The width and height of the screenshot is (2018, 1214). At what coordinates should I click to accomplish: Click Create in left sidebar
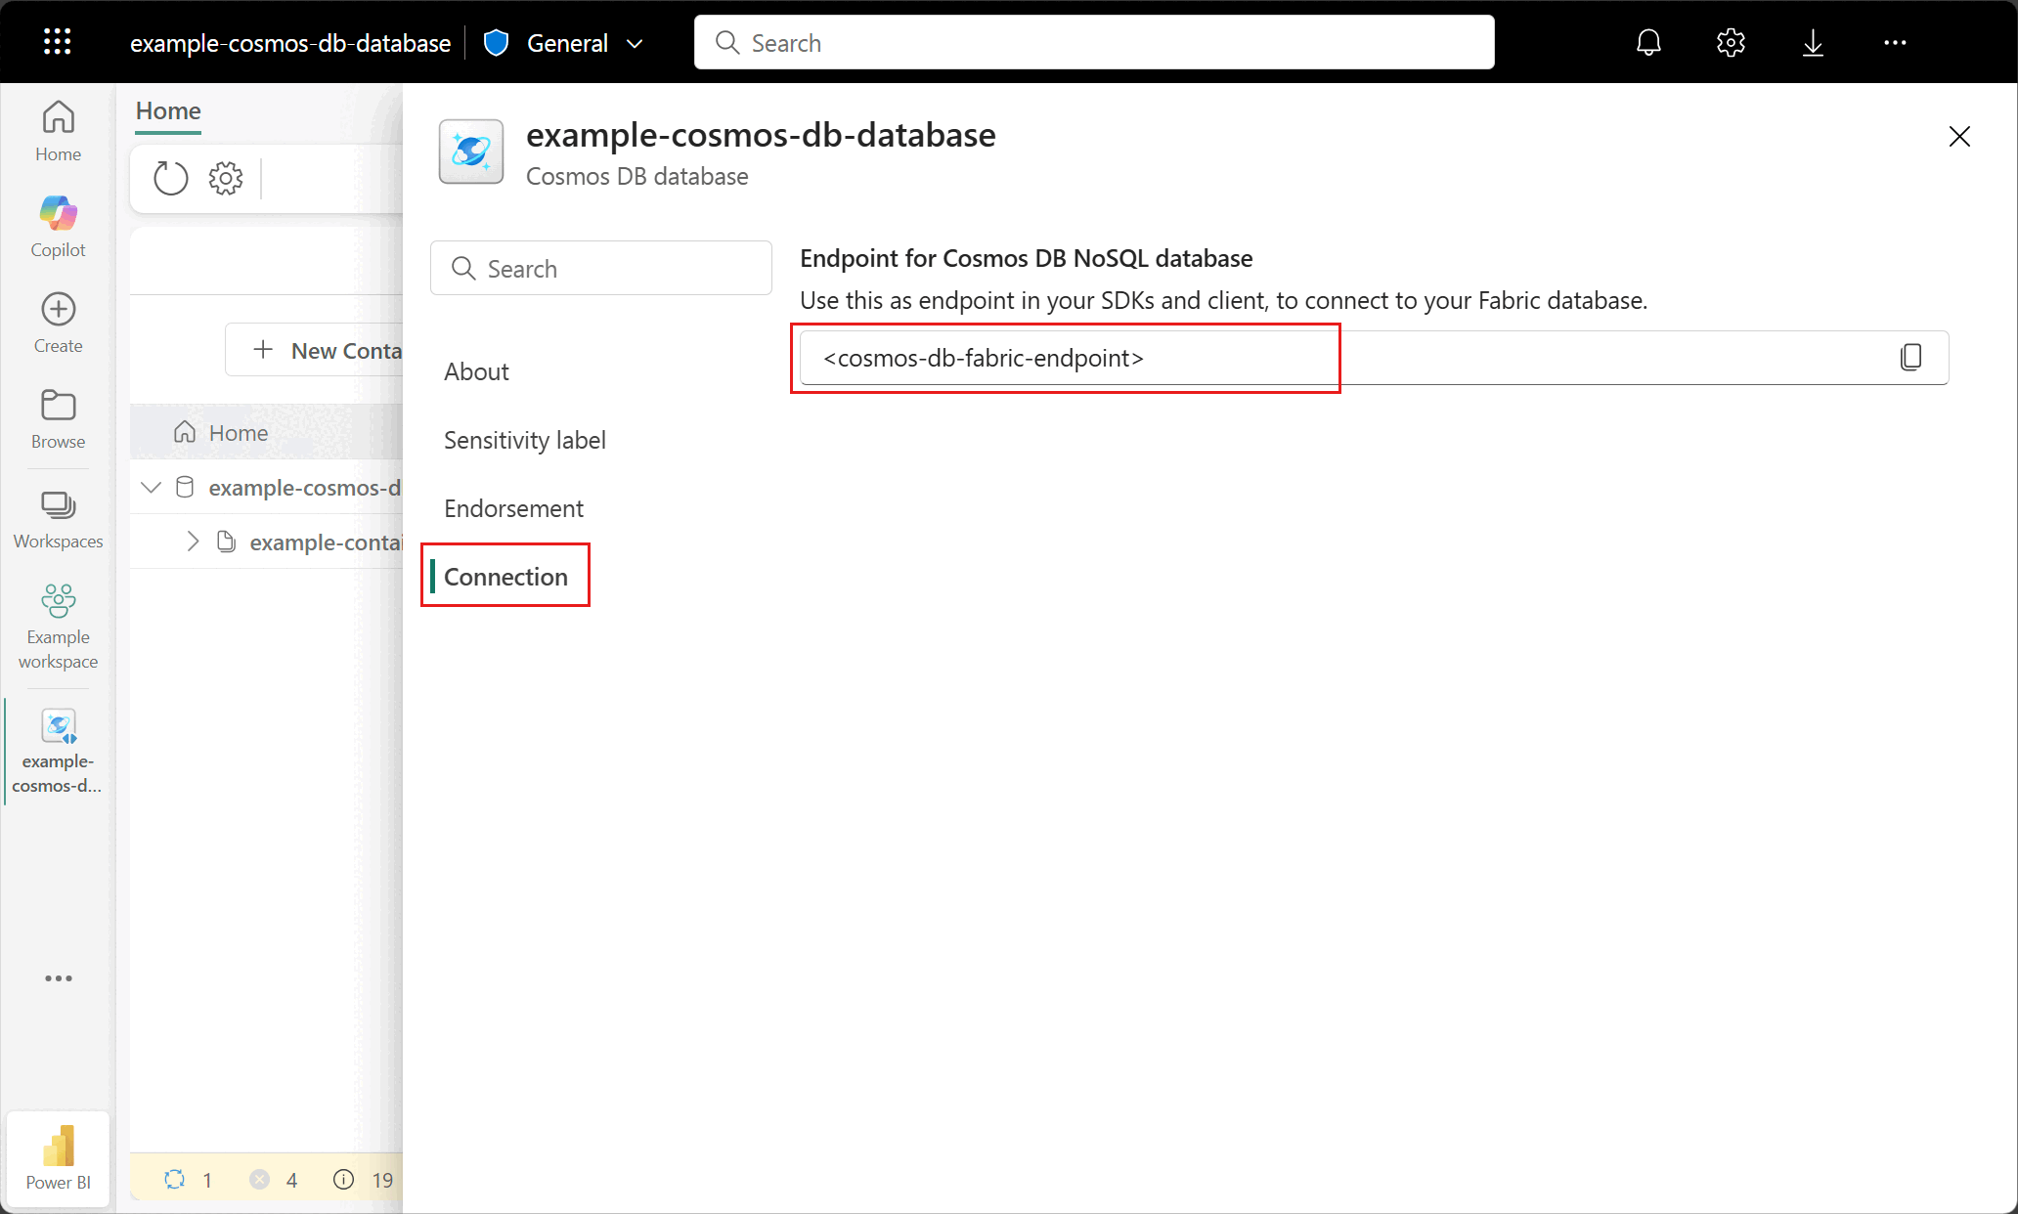(x=58, y=322)
